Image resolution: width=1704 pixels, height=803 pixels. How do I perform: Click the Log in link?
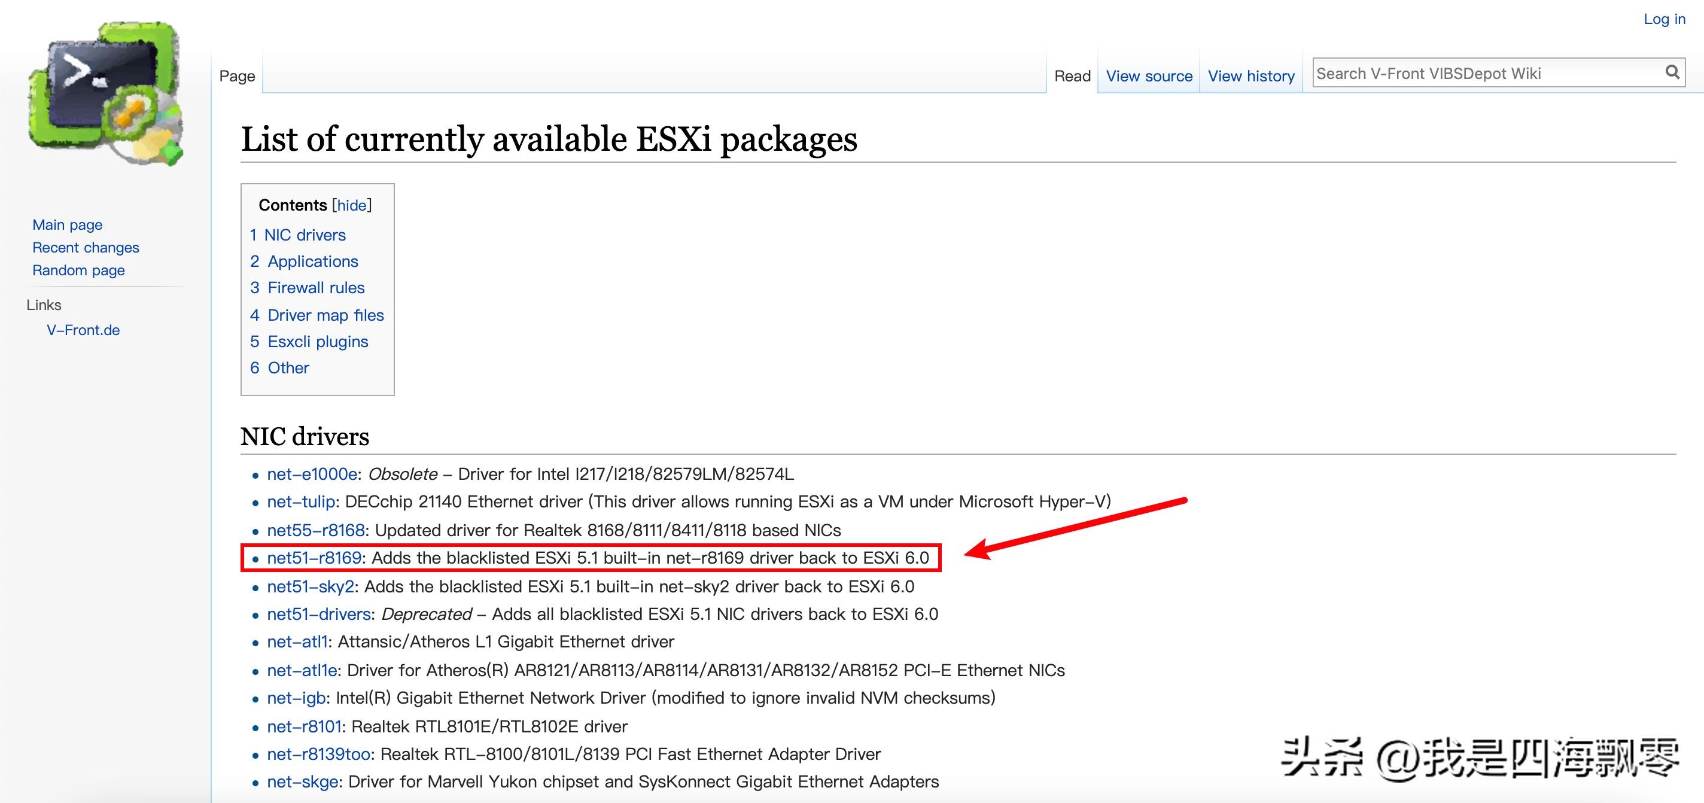coord(1665,19)
